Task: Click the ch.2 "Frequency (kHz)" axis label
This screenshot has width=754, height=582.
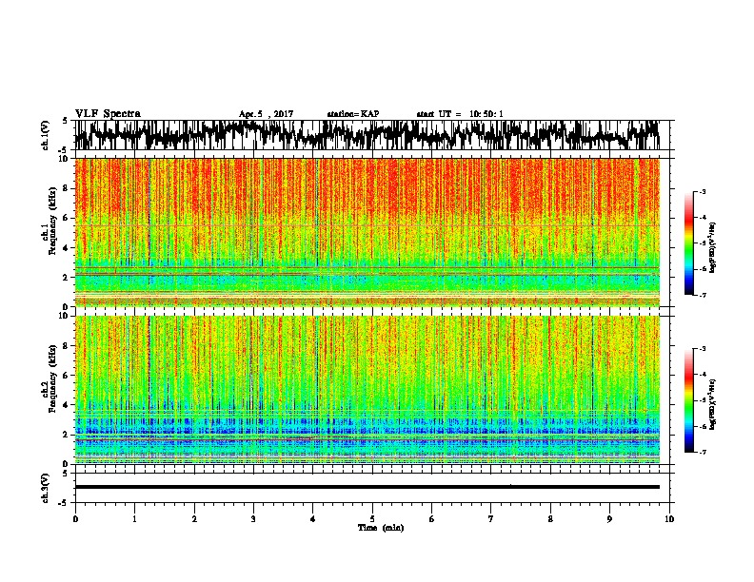Action: (x=53, y=378)
